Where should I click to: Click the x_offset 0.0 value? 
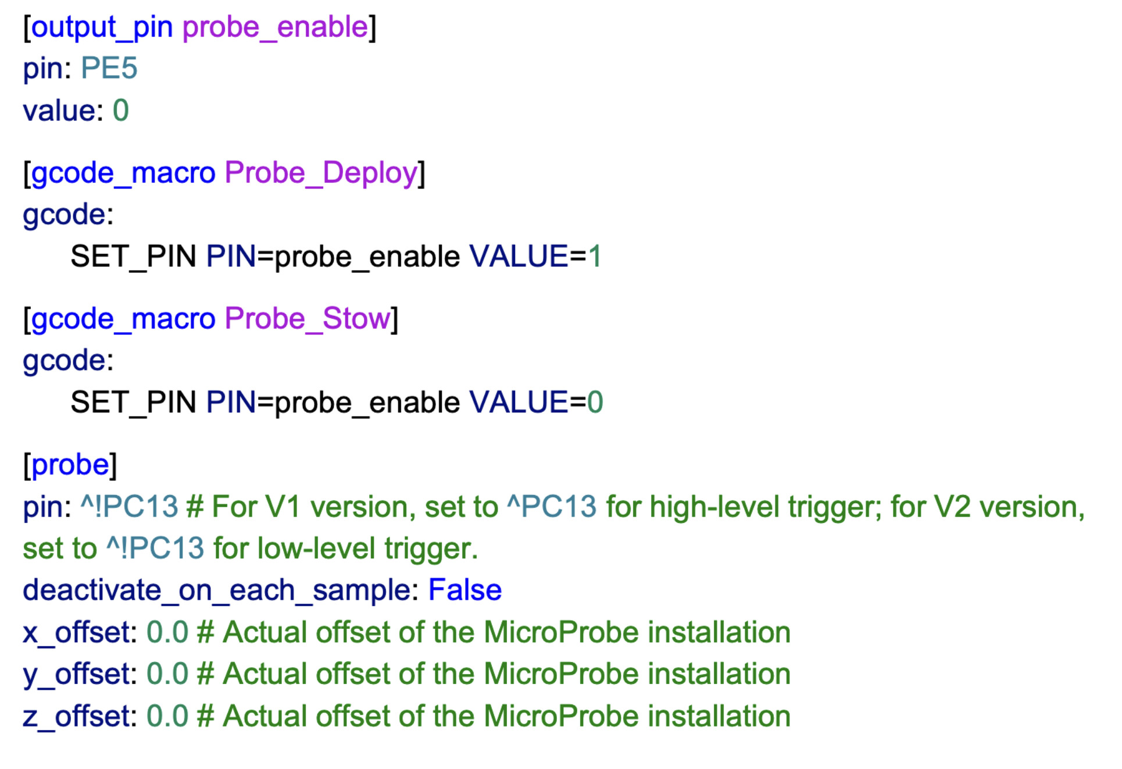click(167, 632)
